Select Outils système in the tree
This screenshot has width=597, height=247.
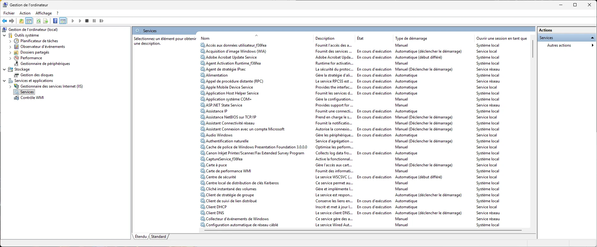pyautogui.click(x=27, y=35)
